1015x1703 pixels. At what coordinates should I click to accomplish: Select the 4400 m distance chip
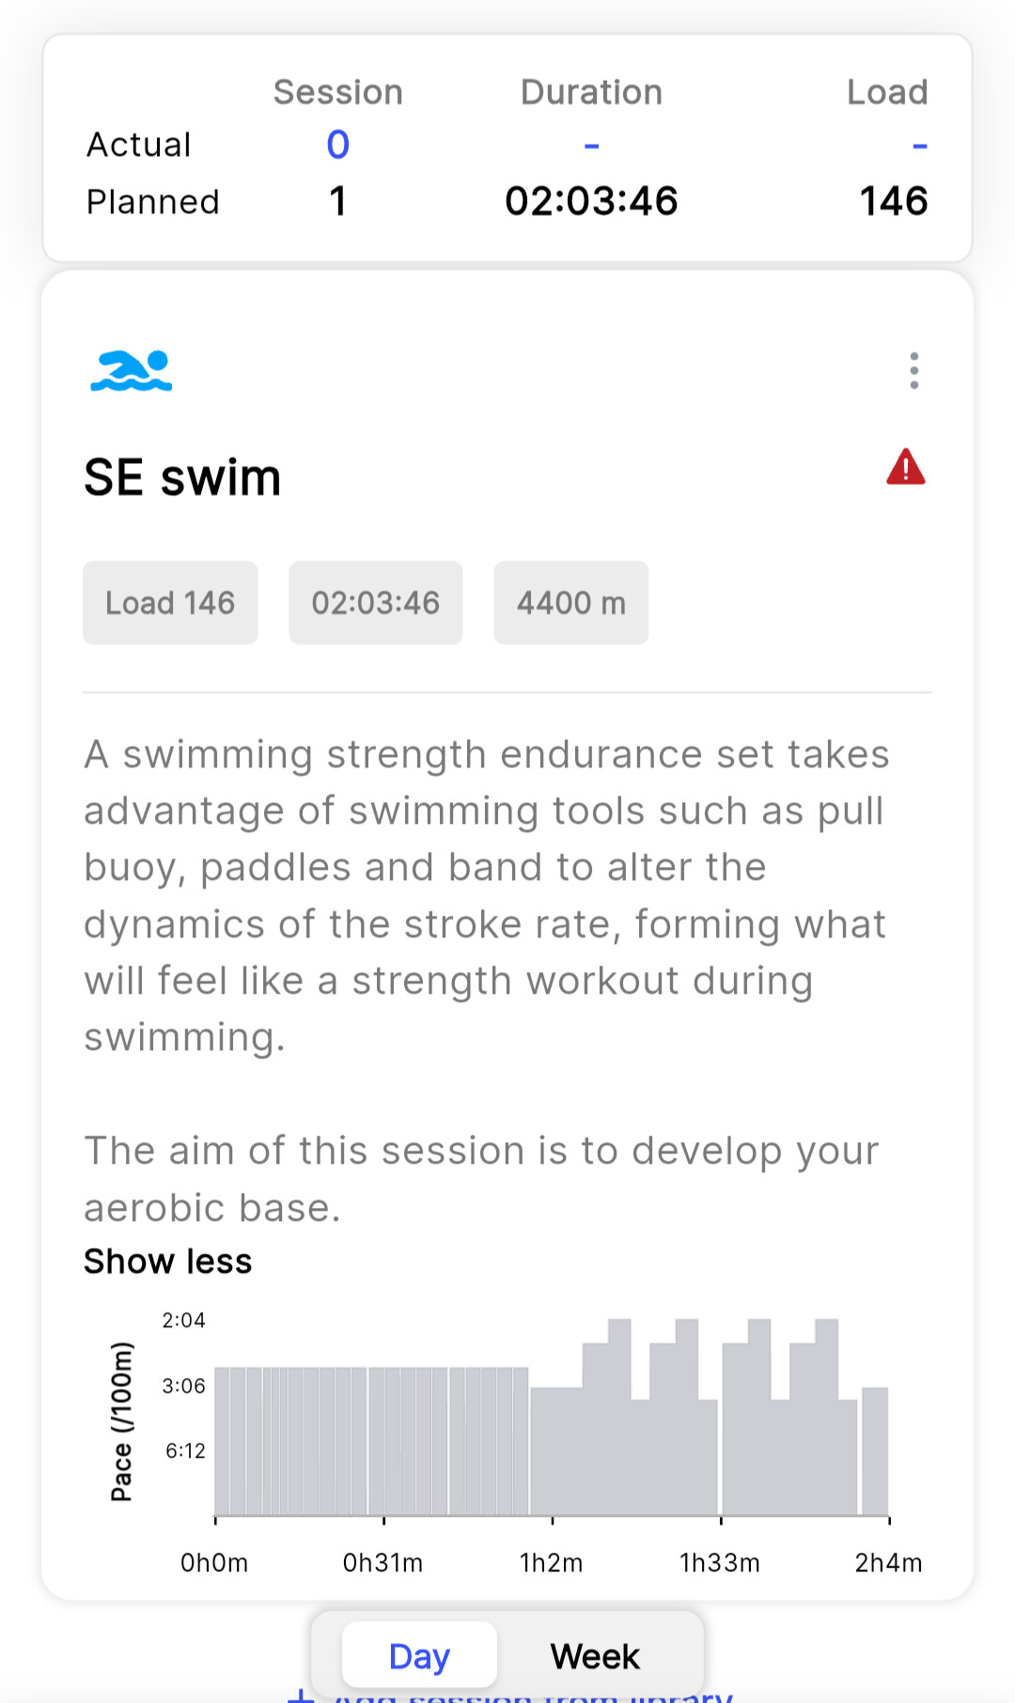tap(571, 603)
